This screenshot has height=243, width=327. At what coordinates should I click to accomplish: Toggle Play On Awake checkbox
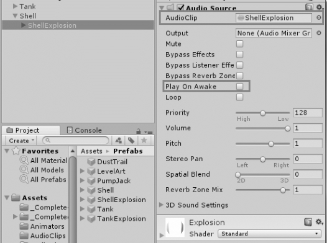click(239, 86)
